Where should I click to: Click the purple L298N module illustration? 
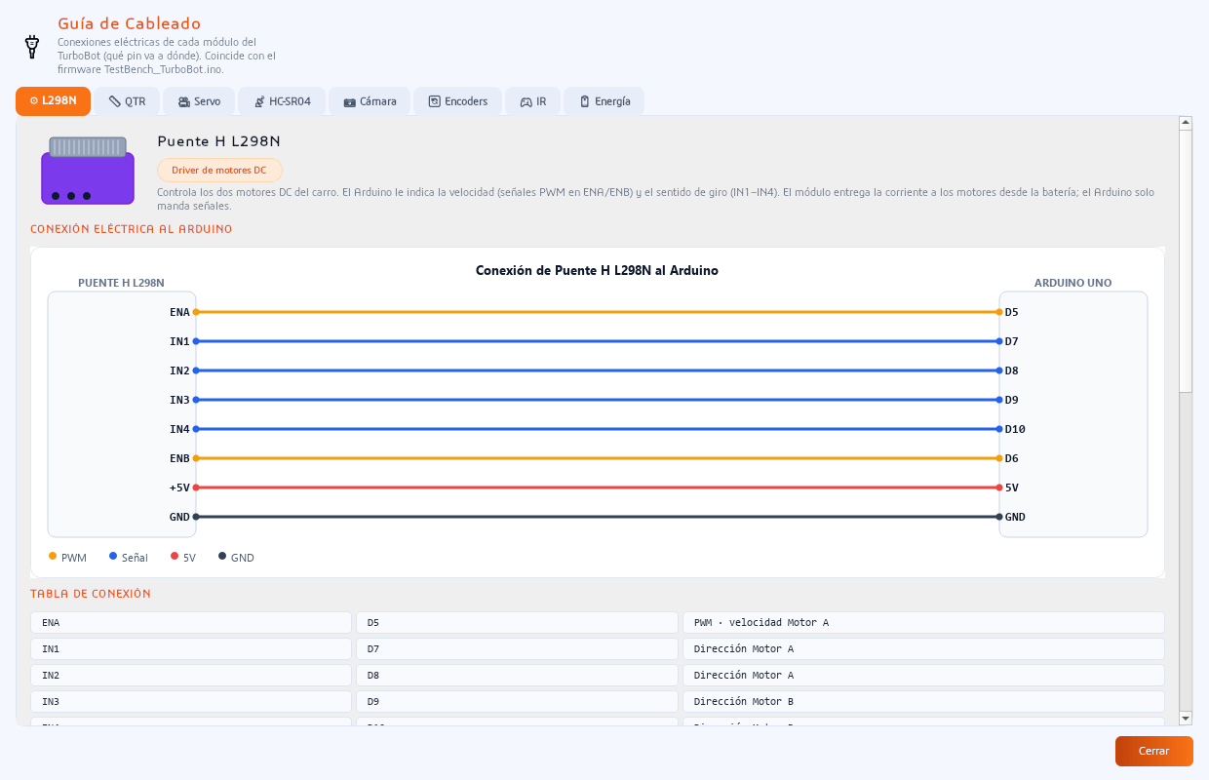point(88,171)
